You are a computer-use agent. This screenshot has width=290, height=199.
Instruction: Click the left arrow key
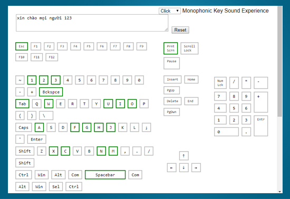click(x=172, y=168)
